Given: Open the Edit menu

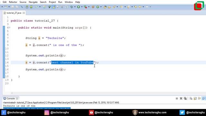Looking at the screenshot, I should pos(5,2).
